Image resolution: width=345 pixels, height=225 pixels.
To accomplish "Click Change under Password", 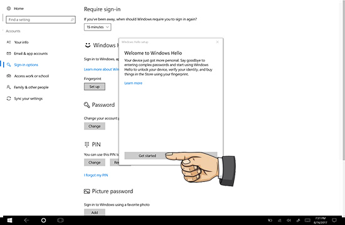I will [x=94, y=126].
